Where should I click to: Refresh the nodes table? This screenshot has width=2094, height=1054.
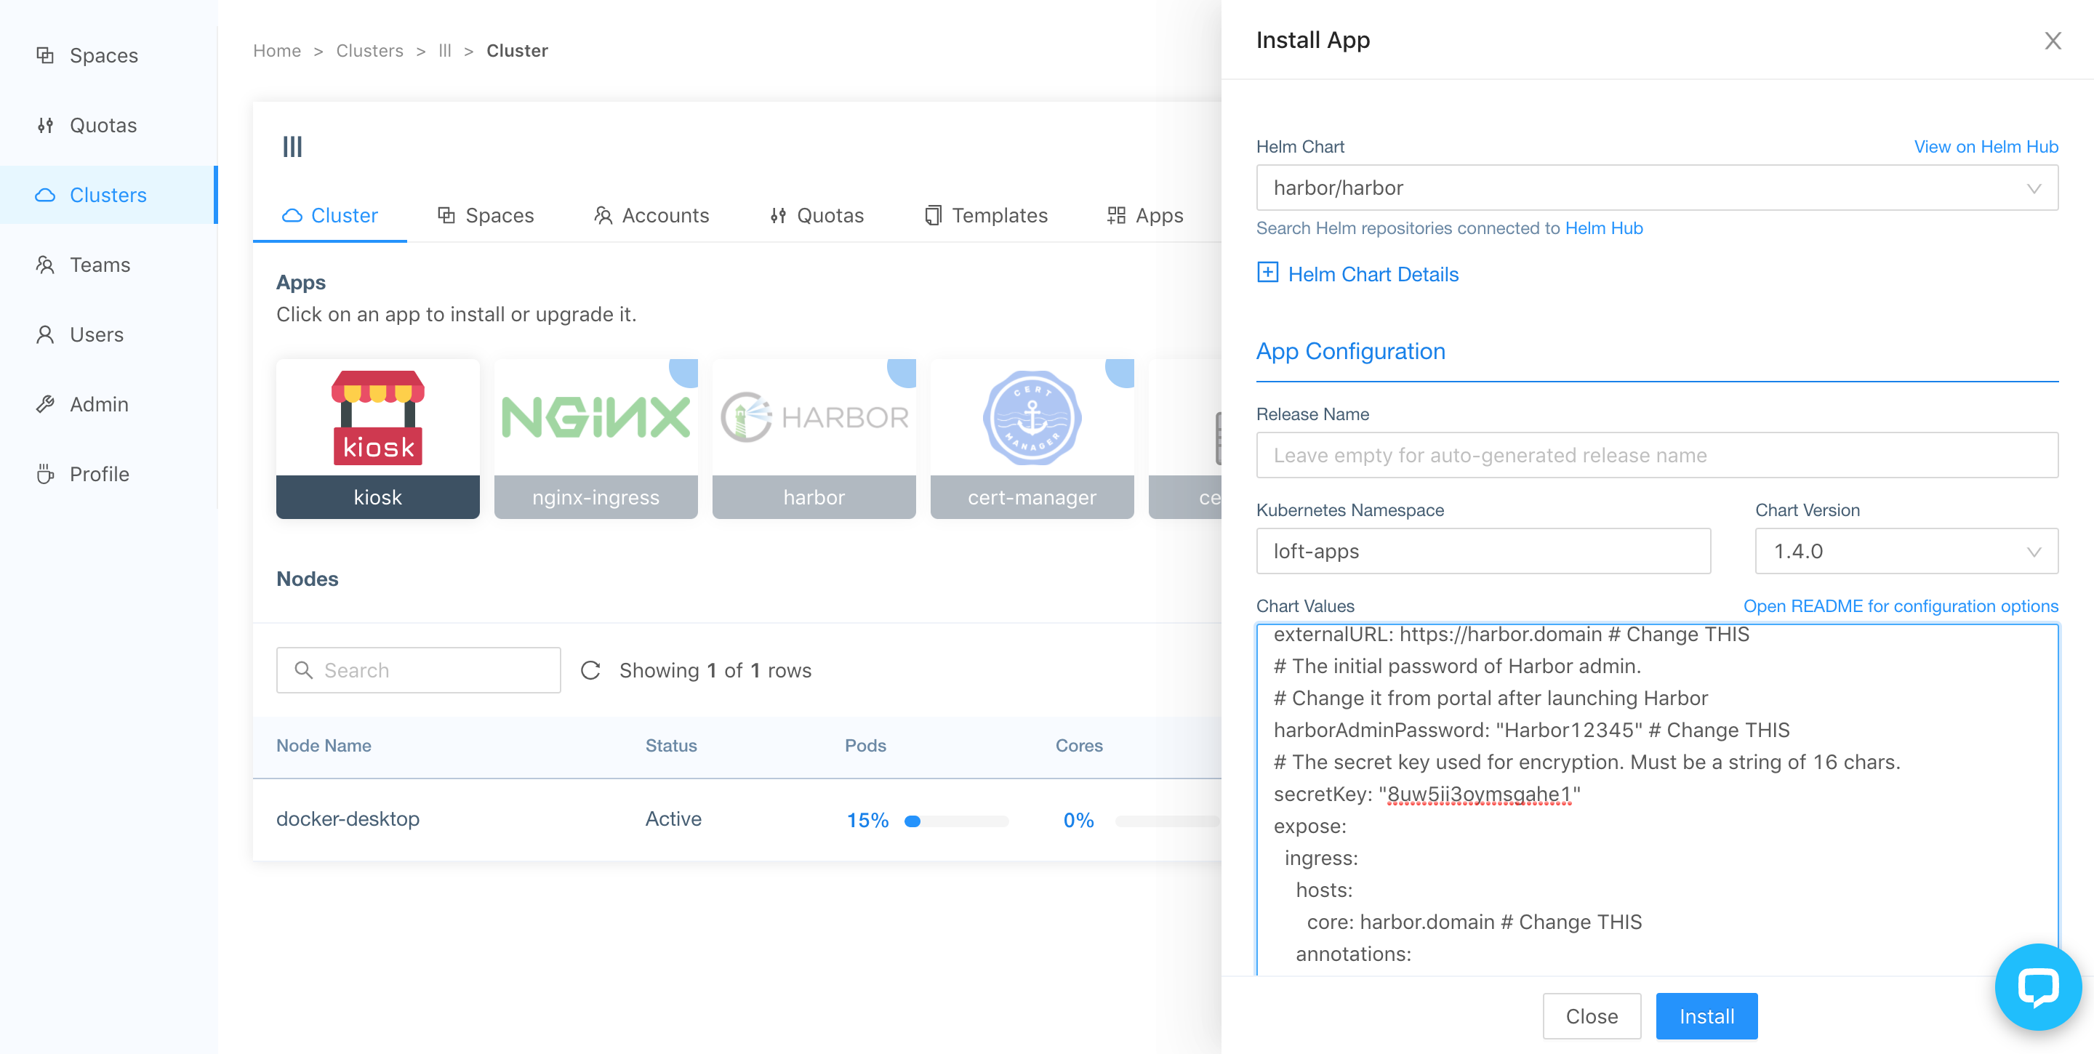coord(591,669)
